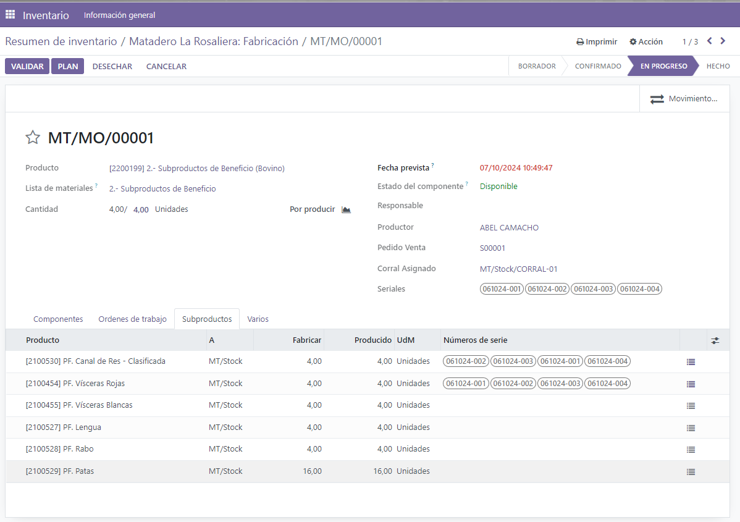Click the VALIDAR button

pyautogui.click(x=27, y=67)
